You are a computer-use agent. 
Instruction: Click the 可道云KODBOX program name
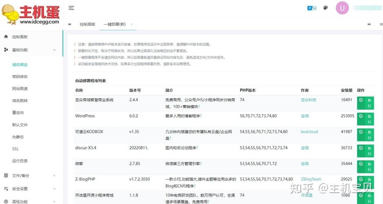[x=89, y=132]
